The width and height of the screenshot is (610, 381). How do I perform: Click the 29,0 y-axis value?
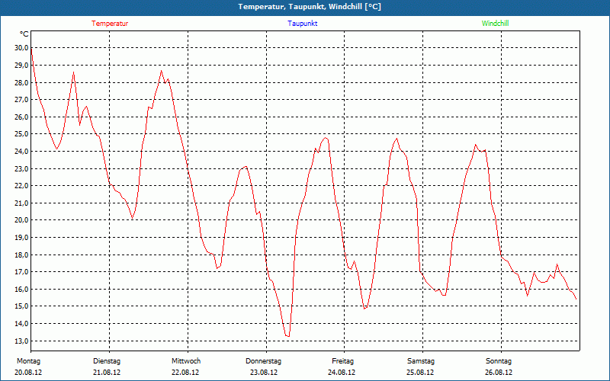point(21,66)
